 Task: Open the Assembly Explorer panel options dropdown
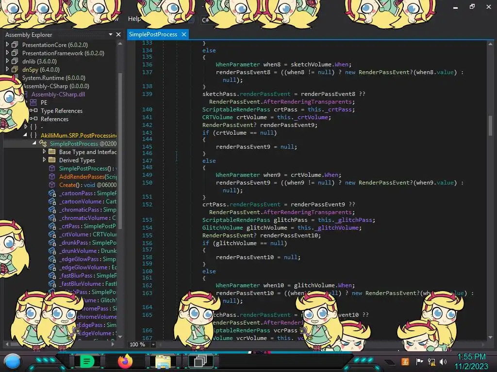(111, 34)
